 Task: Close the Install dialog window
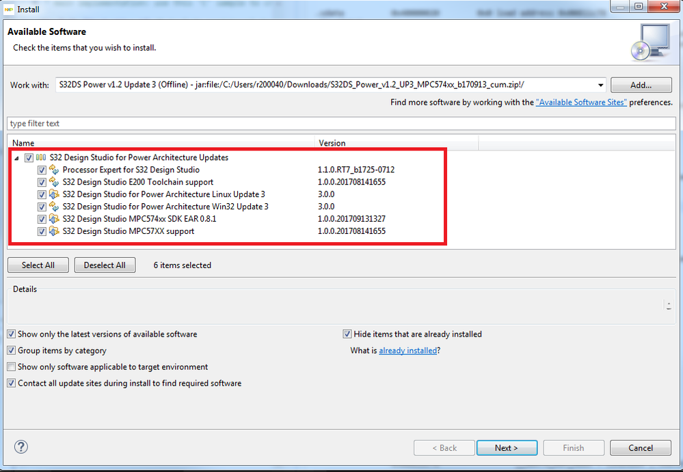[x=664, y=7]
